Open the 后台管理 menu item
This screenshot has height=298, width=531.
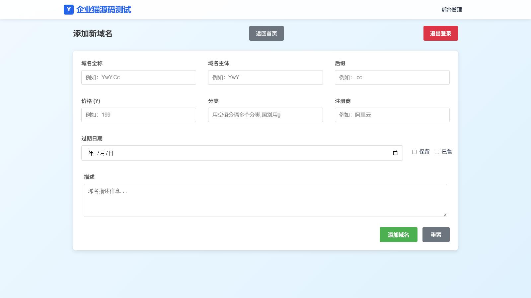451,10
